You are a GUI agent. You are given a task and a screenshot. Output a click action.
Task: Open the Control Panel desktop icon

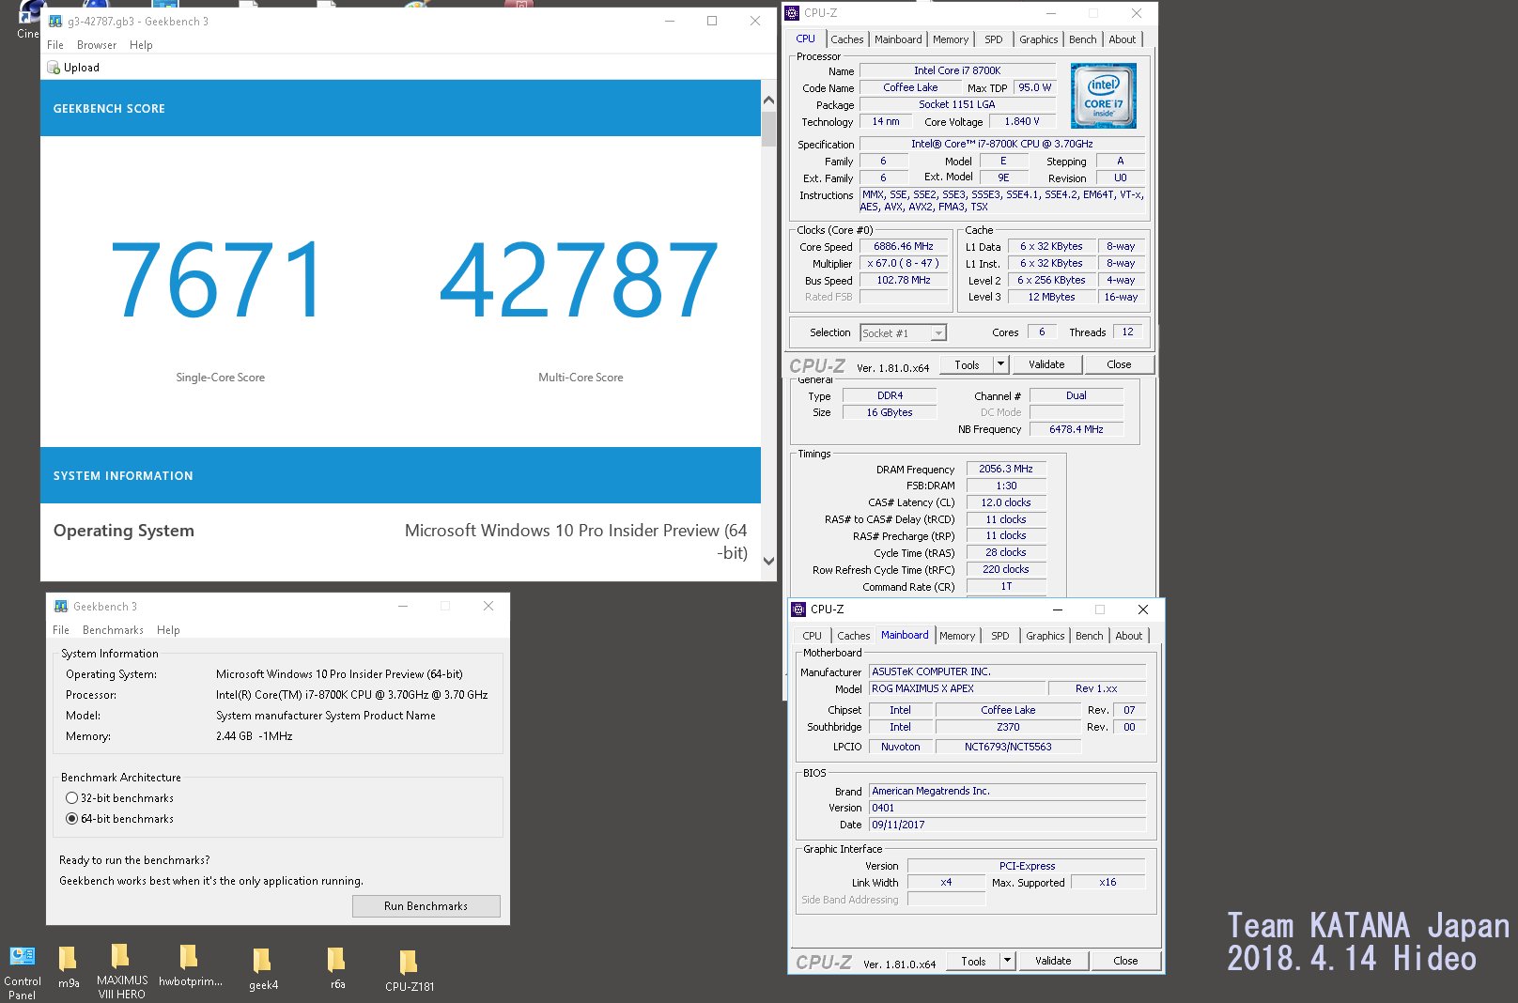point(22,957)
